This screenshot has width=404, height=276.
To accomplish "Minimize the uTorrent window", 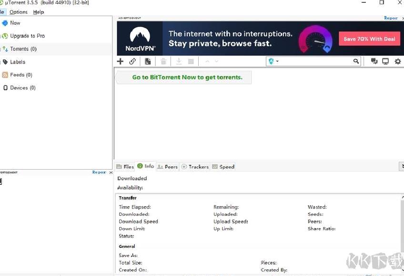I will 364,2.
